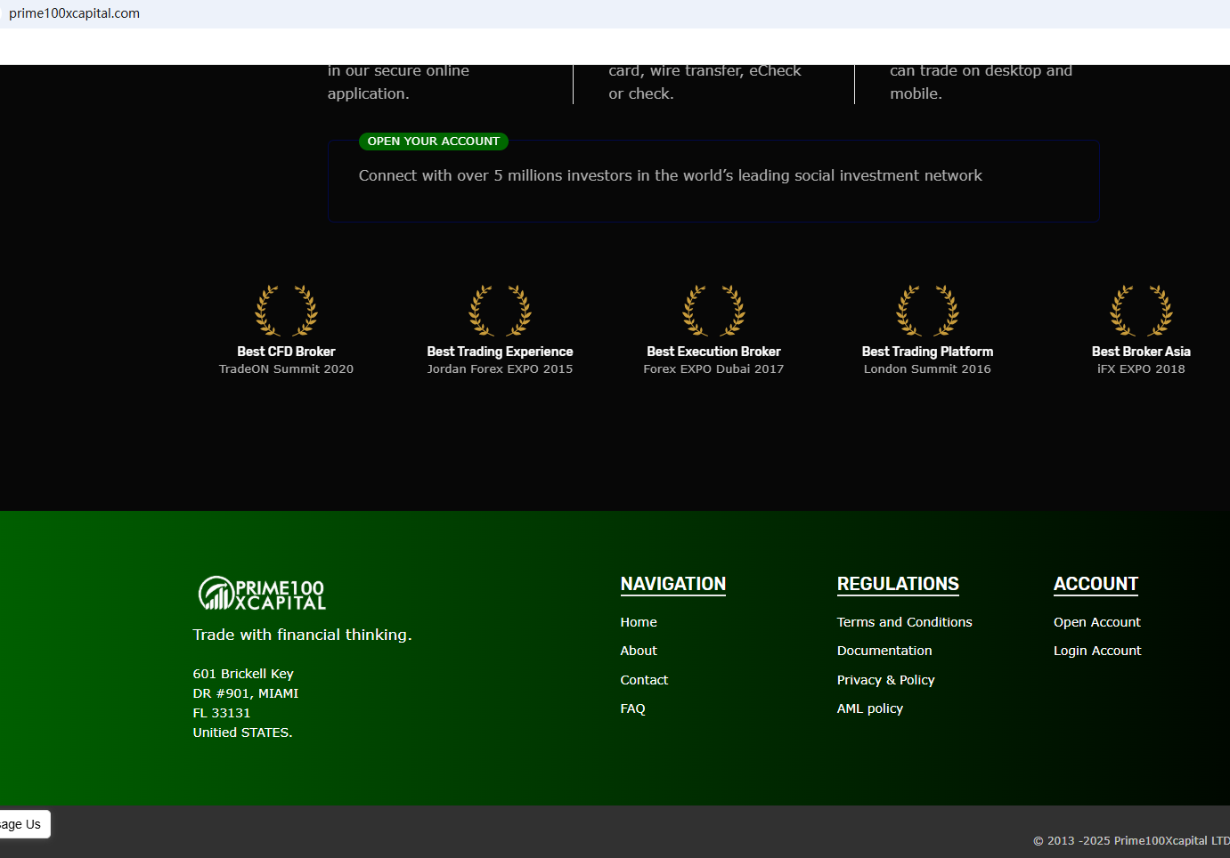Click the Best Broker Asia laurel icon
This screenshot has width=1230, height=858.
(1141, 311)
